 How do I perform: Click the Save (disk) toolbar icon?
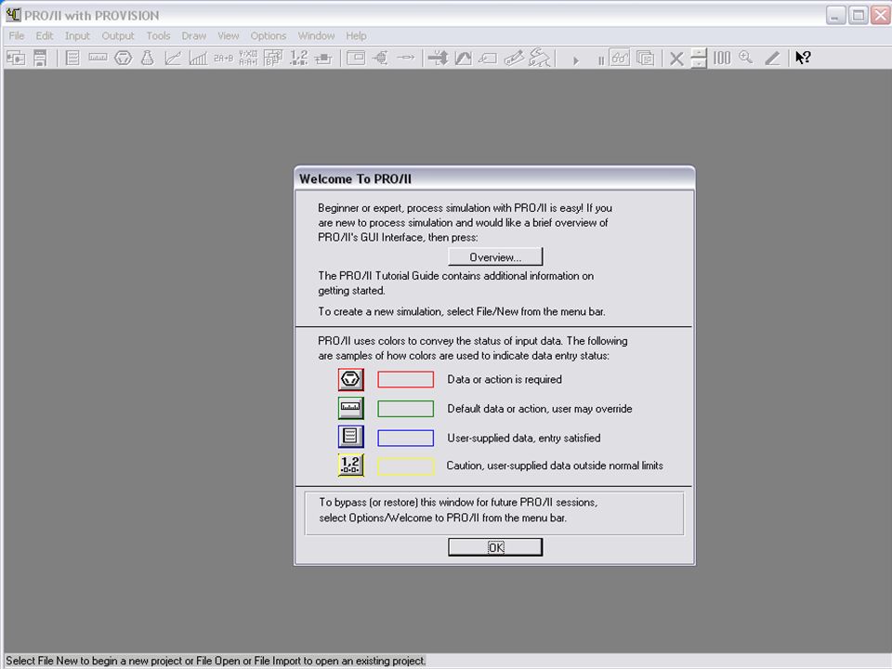[40, 58]
